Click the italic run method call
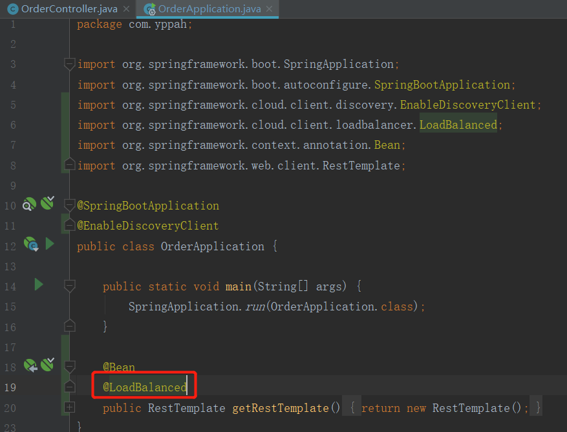 pyautogui.click(x=255, y=307)
